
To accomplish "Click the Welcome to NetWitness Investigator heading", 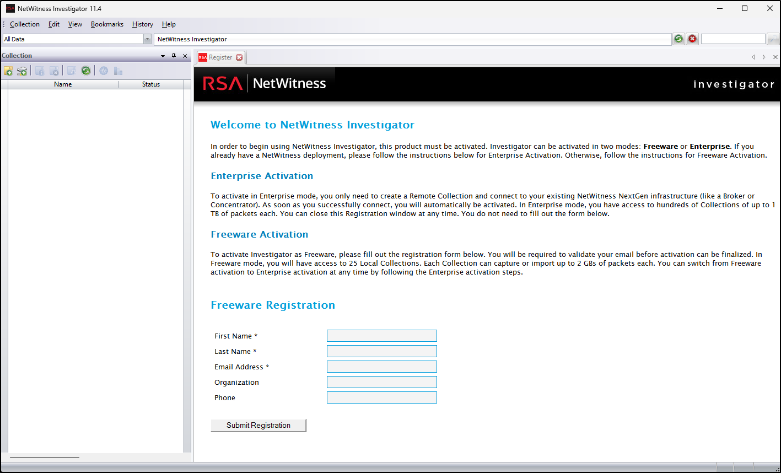I will [x=313, y=125].
